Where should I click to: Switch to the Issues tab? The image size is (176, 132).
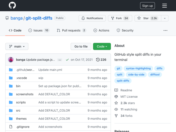pyautogui.click(x=39, y=31)
